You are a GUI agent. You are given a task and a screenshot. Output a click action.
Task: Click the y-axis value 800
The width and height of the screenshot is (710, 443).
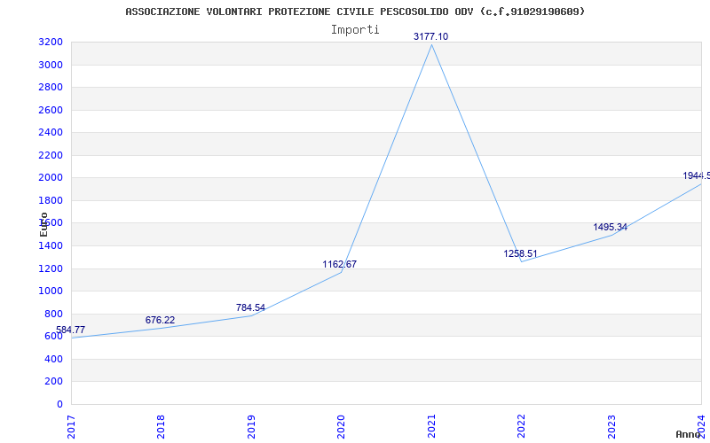[x=53, y=315]
